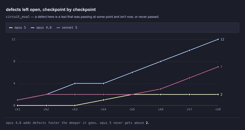Viewport: 245px width, 130px height.
Task: Click the ck2 x-axis label
Action: [x=46, y=110]
